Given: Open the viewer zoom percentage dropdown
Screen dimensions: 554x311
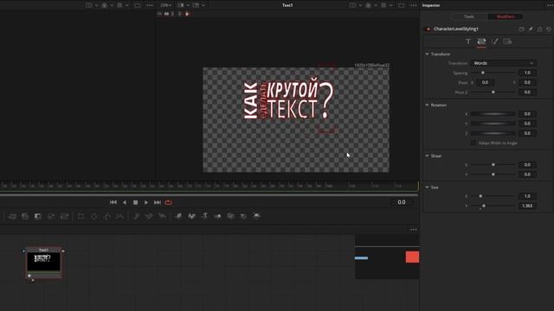Looking at the screenshot, I should click(166, 5).
